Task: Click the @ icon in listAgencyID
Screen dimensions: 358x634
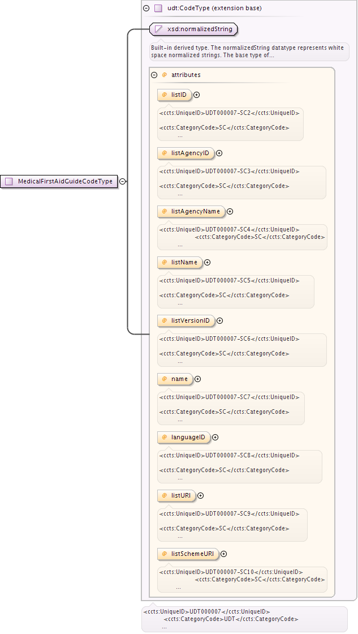Action: (x=165, y=153)
